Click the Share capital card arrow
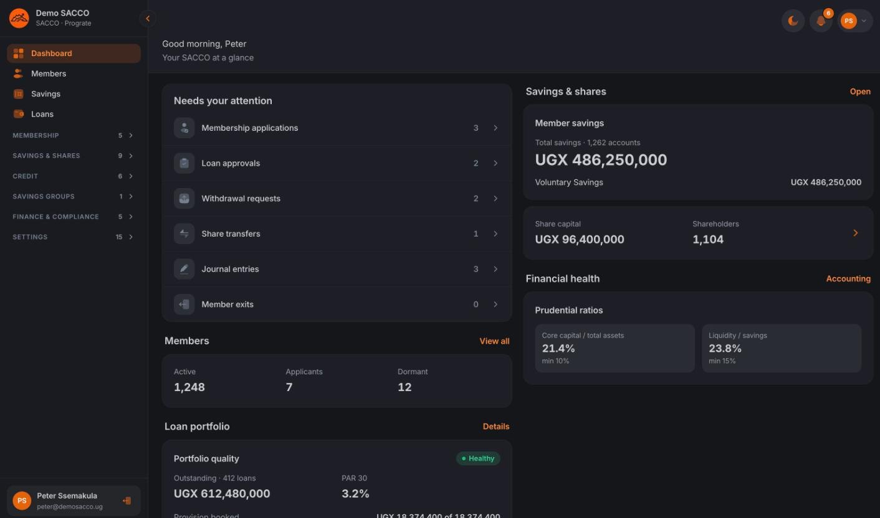 point(855,233)
